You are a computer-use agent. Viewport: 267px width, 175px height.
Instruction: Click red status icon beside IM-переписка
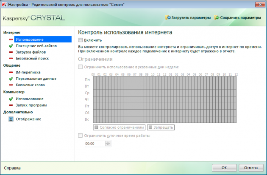(11, 72)
